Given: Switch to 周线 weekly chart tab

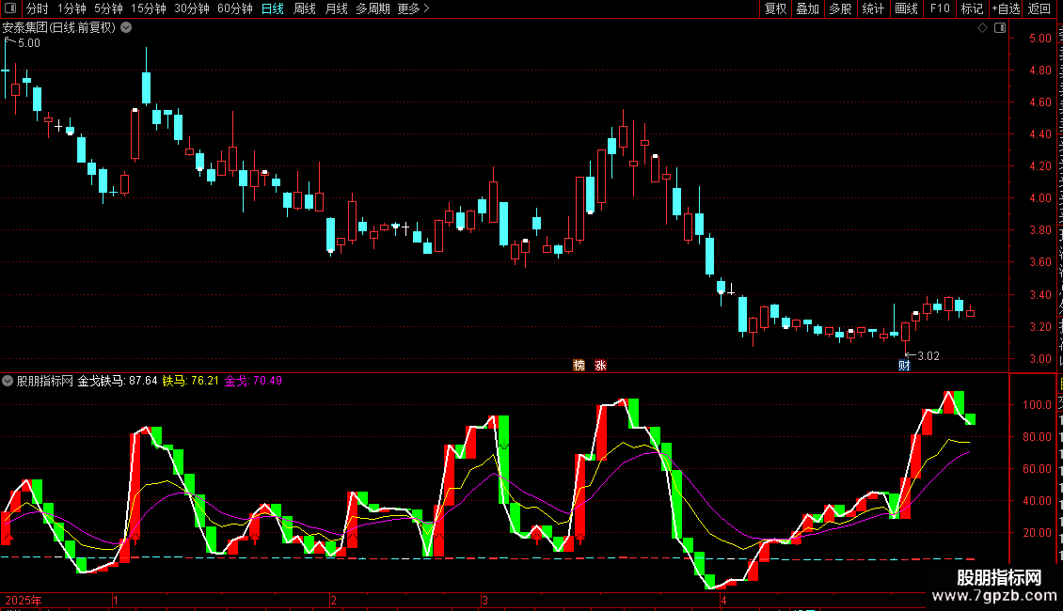Looking at the screenshot, I should pyautogui.click(x=305, y=8).
